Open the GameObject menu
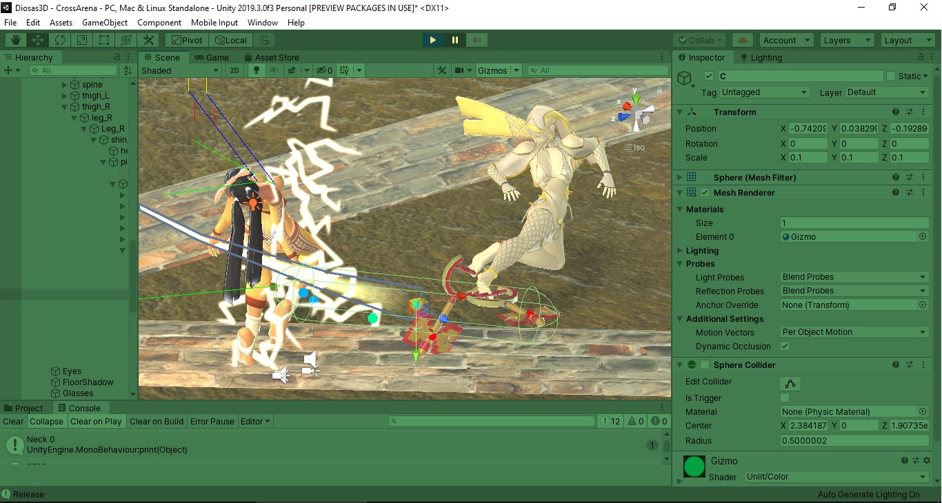 (105, 23)
